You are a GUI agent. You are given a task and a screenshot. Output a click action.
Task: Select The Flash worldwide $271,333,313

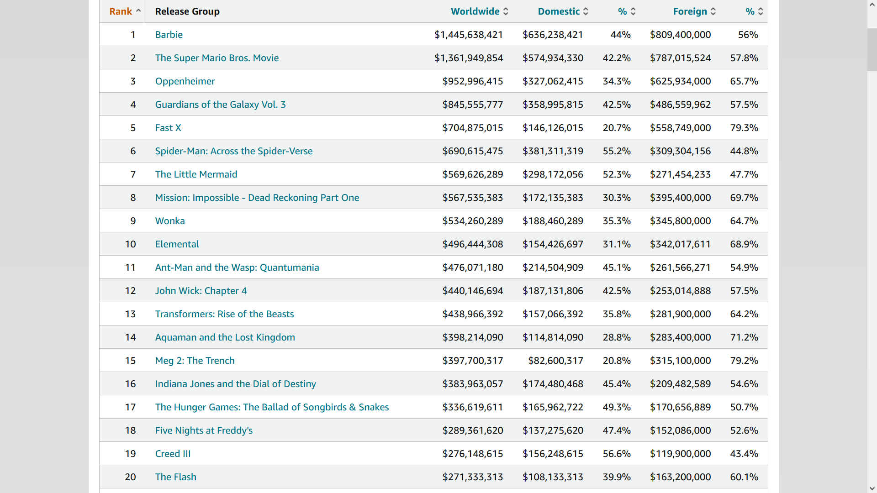pyautogui.click(x=472, y=477)
